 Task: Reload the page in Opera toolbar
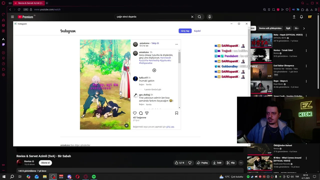coord(19,9)
